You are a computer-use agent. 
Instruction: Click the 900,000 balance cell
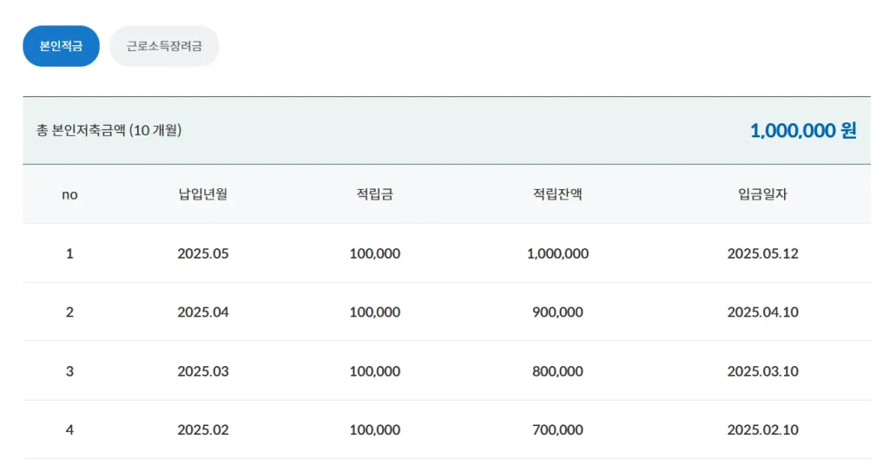tap(557, 312)
